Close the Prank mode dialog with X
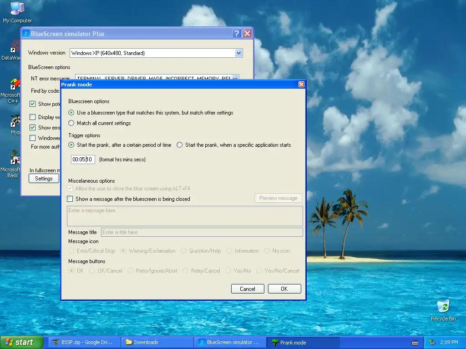Image resolution: width=466 pixels, height=349 pixels. tap(301, 84)
